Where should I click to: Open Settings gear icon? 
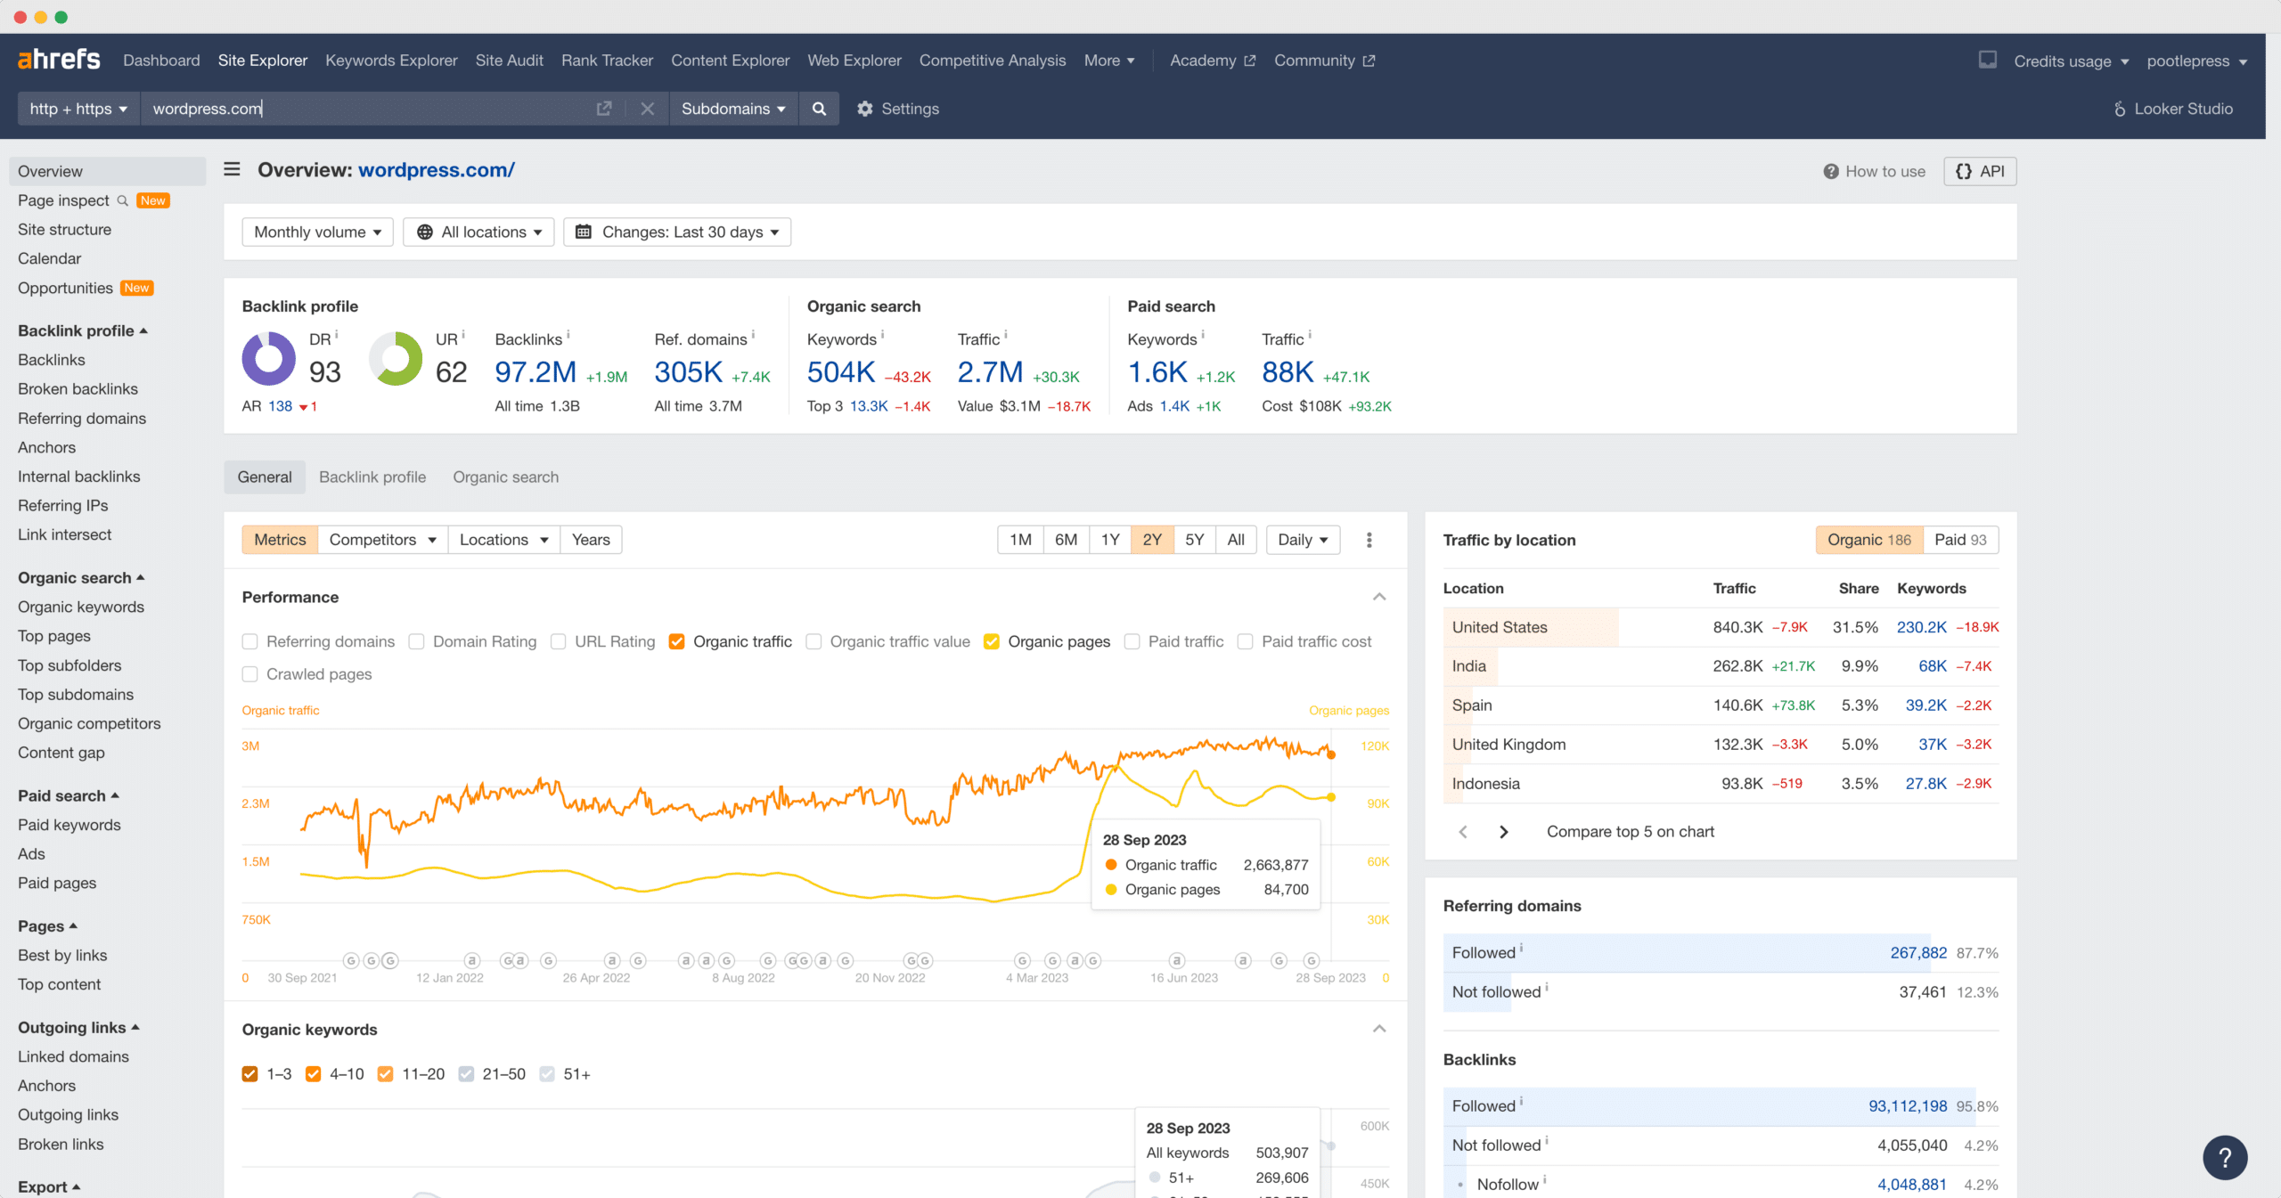tap(864, 109)
